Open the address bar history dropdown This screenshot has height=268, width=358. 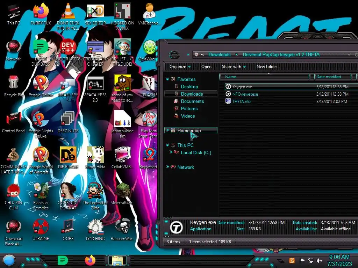[x=349, y=55]
